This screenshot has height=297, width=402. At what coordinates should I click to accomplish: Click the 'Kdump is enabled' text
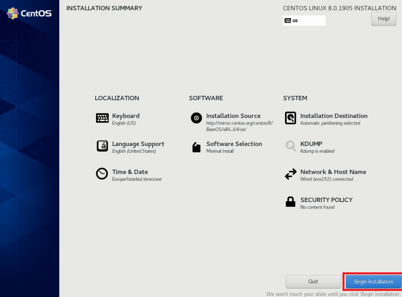[317, 151]
